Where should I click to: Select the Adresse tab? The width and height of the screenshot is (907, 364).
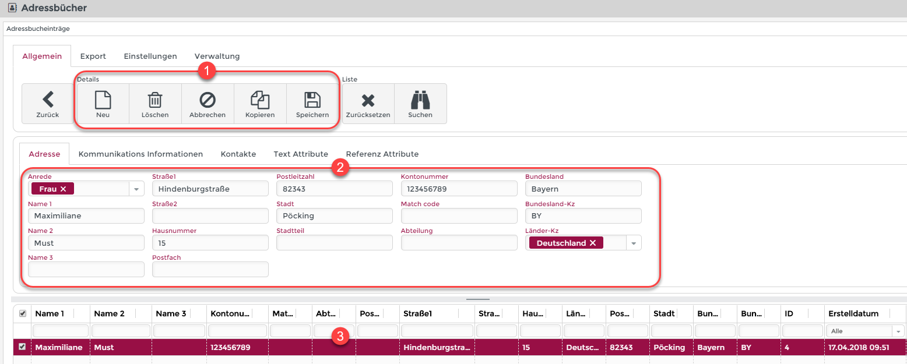click(44, 154)
